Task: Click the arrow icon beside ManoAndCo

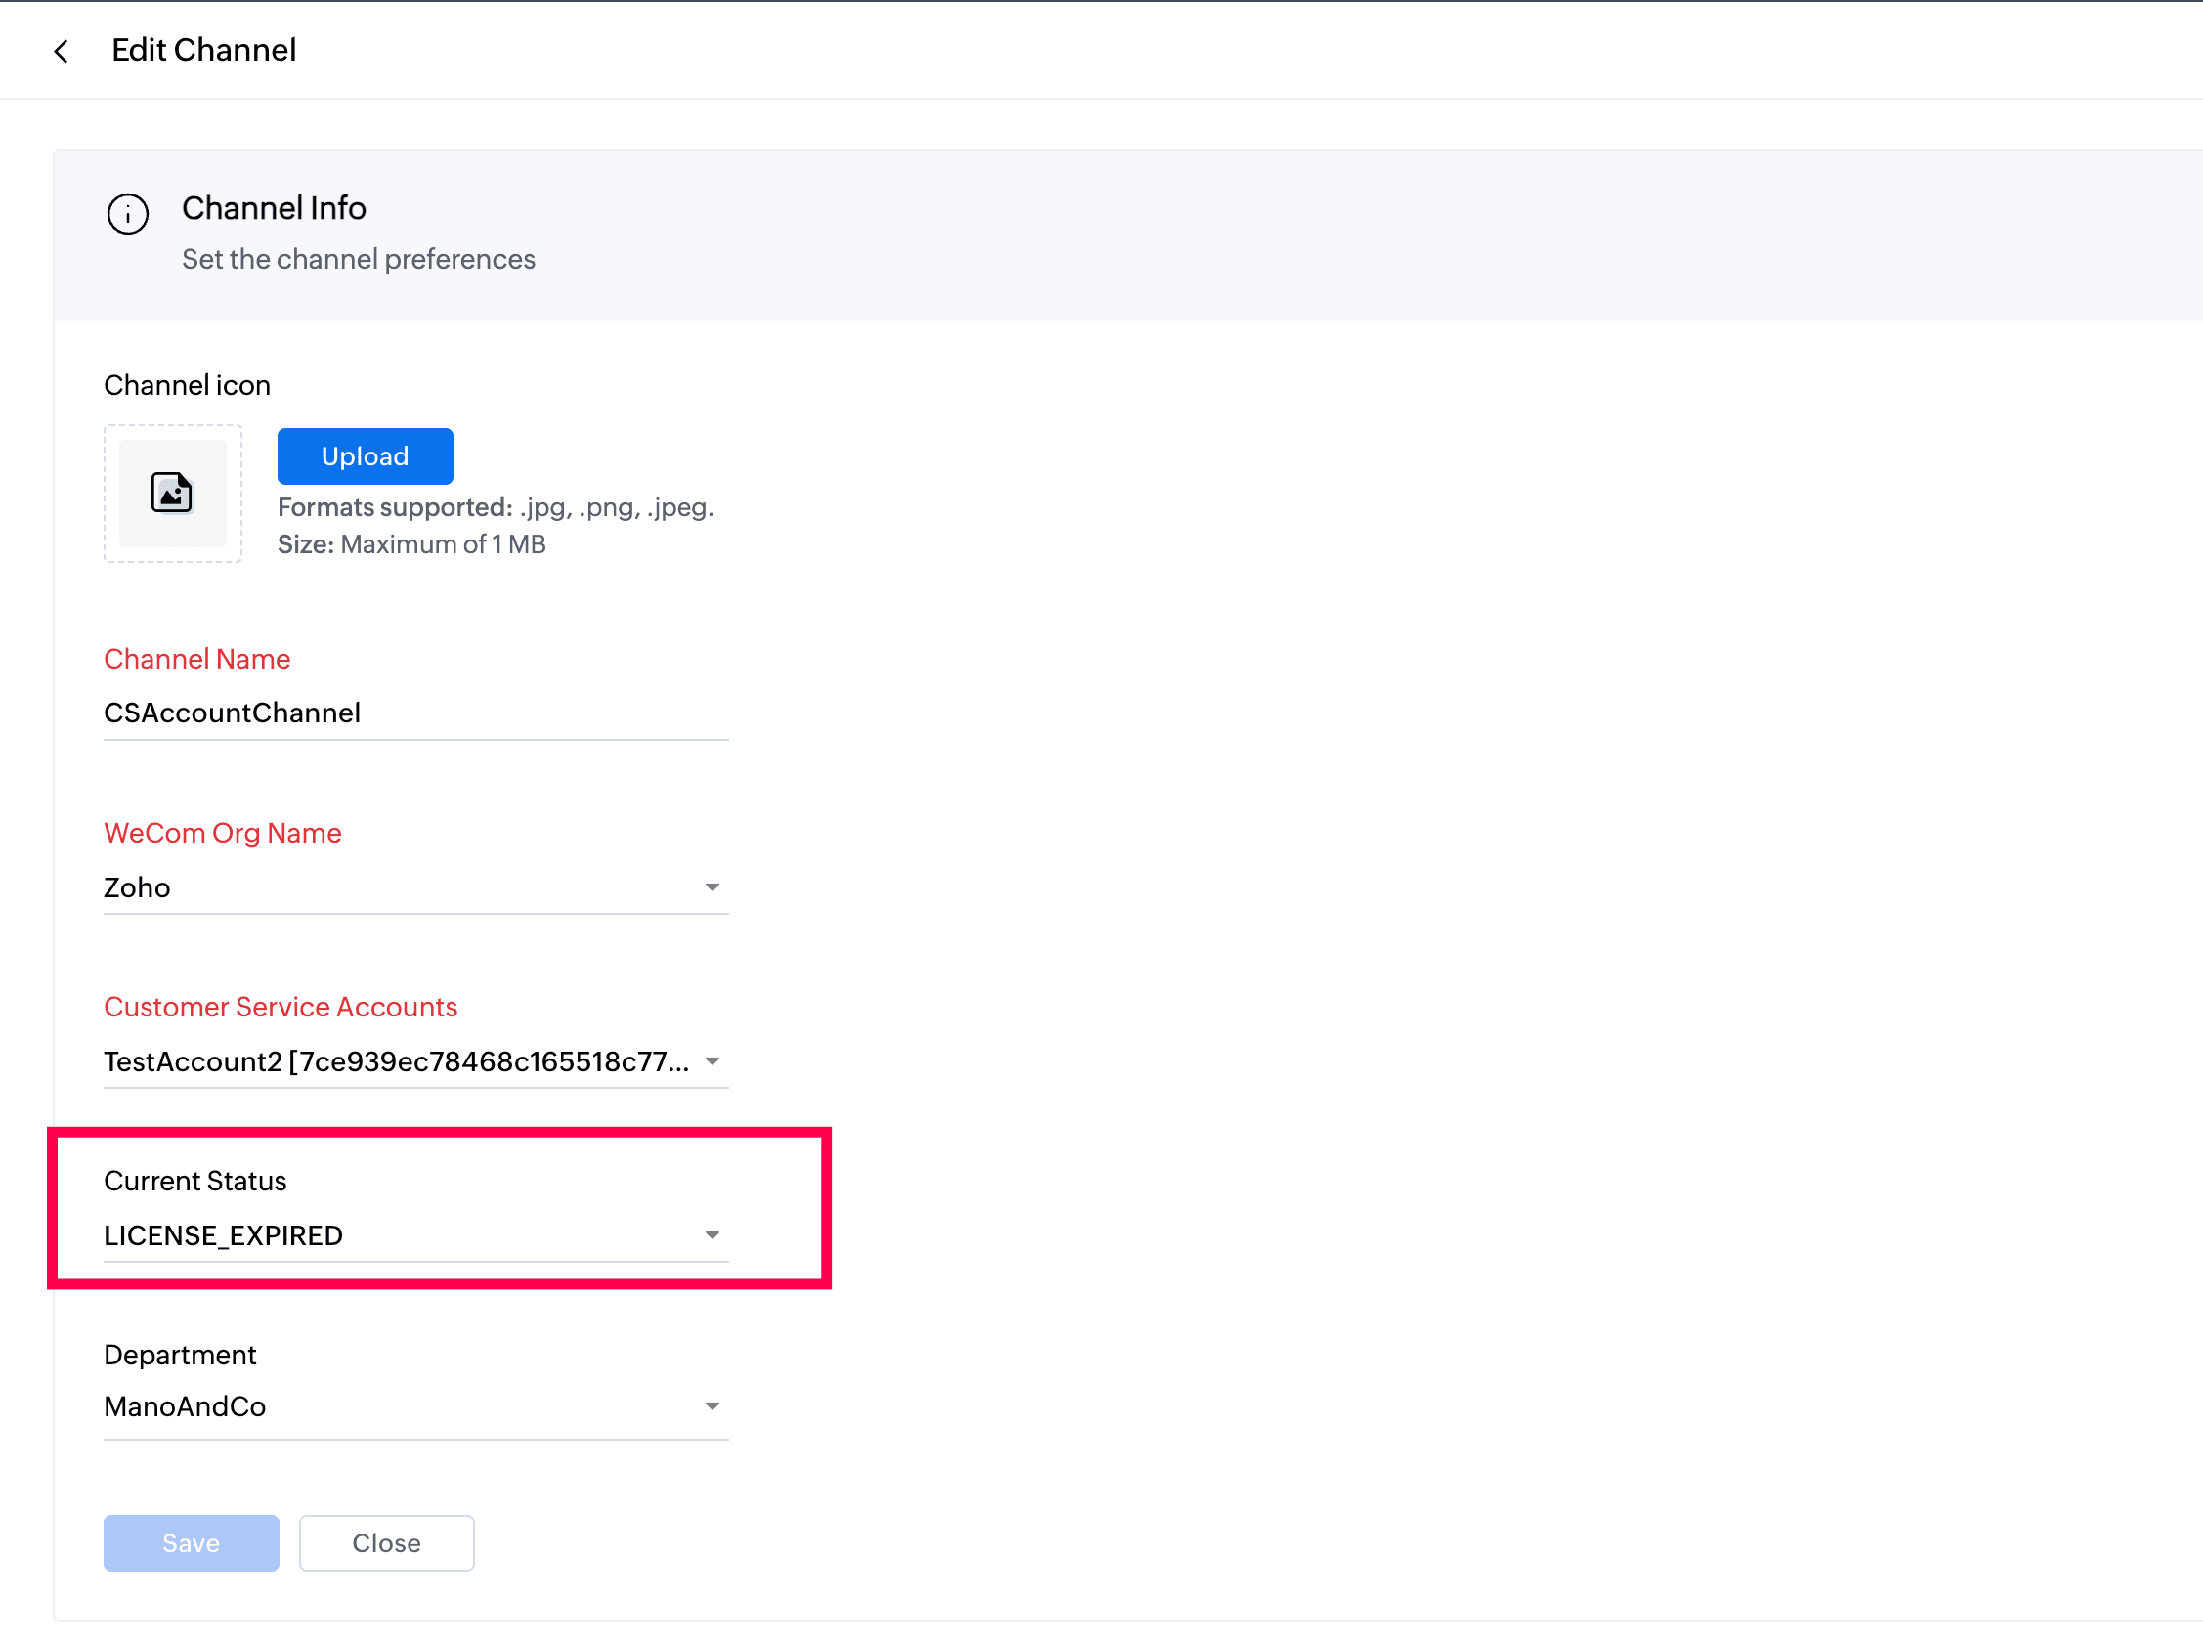Action: click(x=712, y=1406)
